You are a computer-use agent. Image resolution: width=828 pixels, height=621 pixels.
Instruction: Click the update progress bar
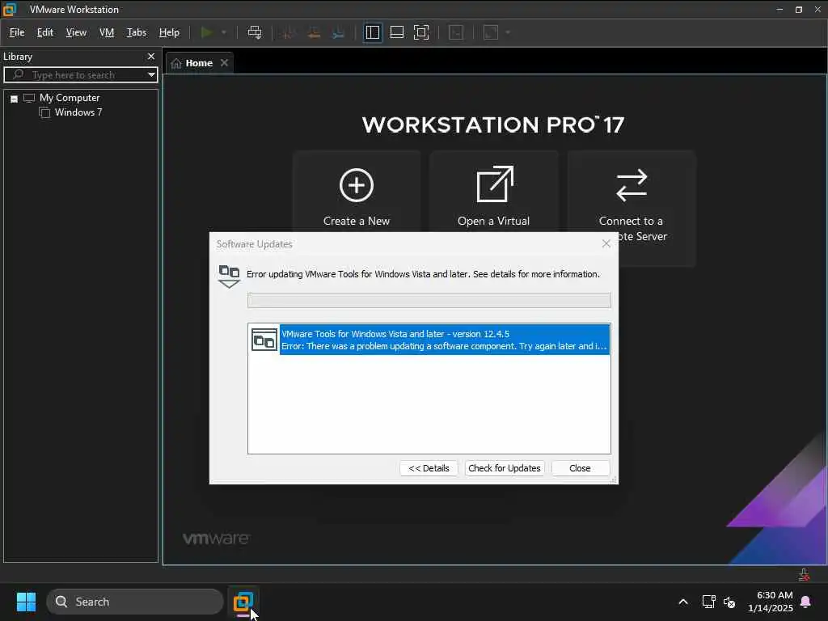pos(429,300)
